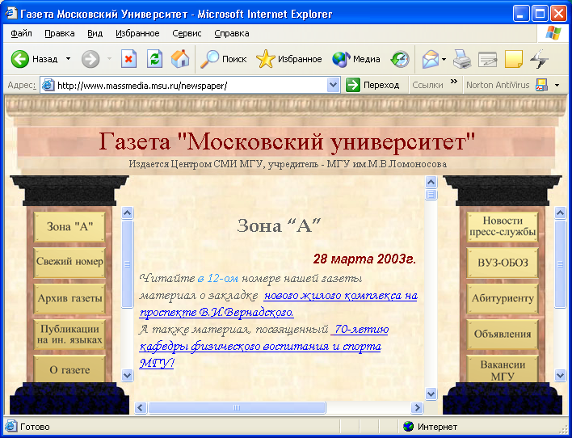The height and width of the screenshot is (438, 572).
Task: Open the Архив газеты section
Action: click(69, 298)
